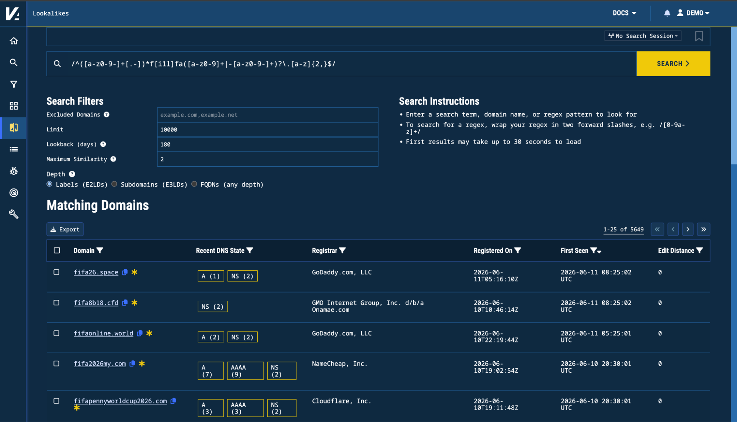The image size is (737, 422).
Task: Focus the Excluded Domains input
Action: [x=267, y=115]
